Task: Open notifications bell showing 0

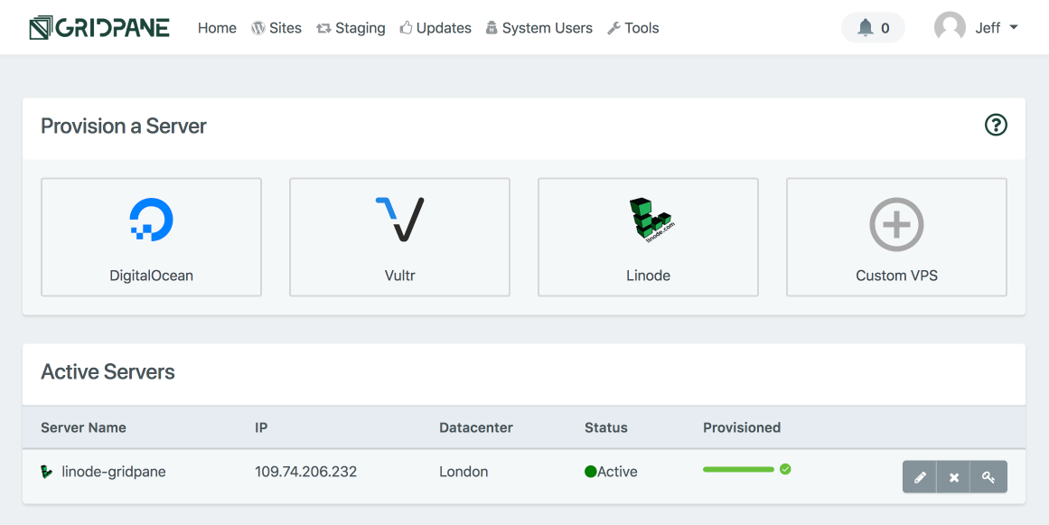Action: 873,28
